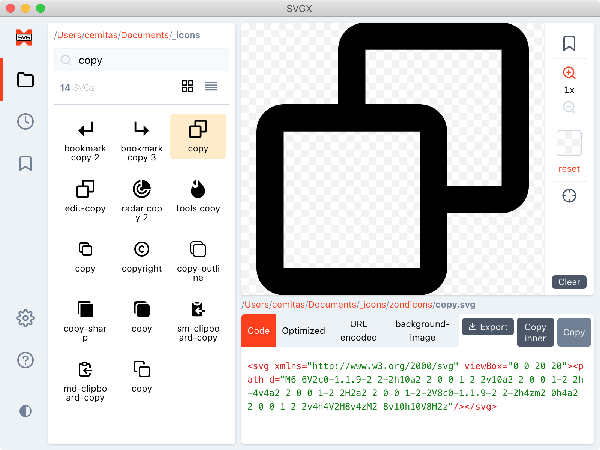Switch to the background-image tab
This screenshot has height=450, width=600.
pos(423,331)
